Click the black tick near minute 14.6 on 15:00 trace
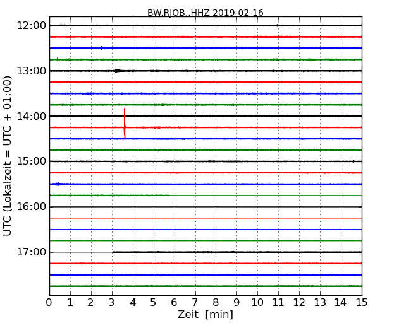The width and height of the screenshot is (411, 328). [x=353, y=161]
